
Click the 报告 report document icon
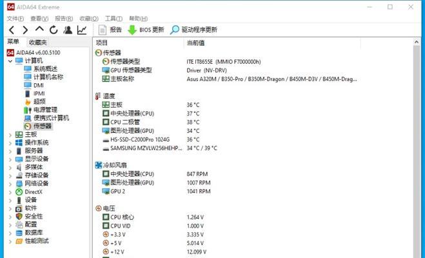102,30
